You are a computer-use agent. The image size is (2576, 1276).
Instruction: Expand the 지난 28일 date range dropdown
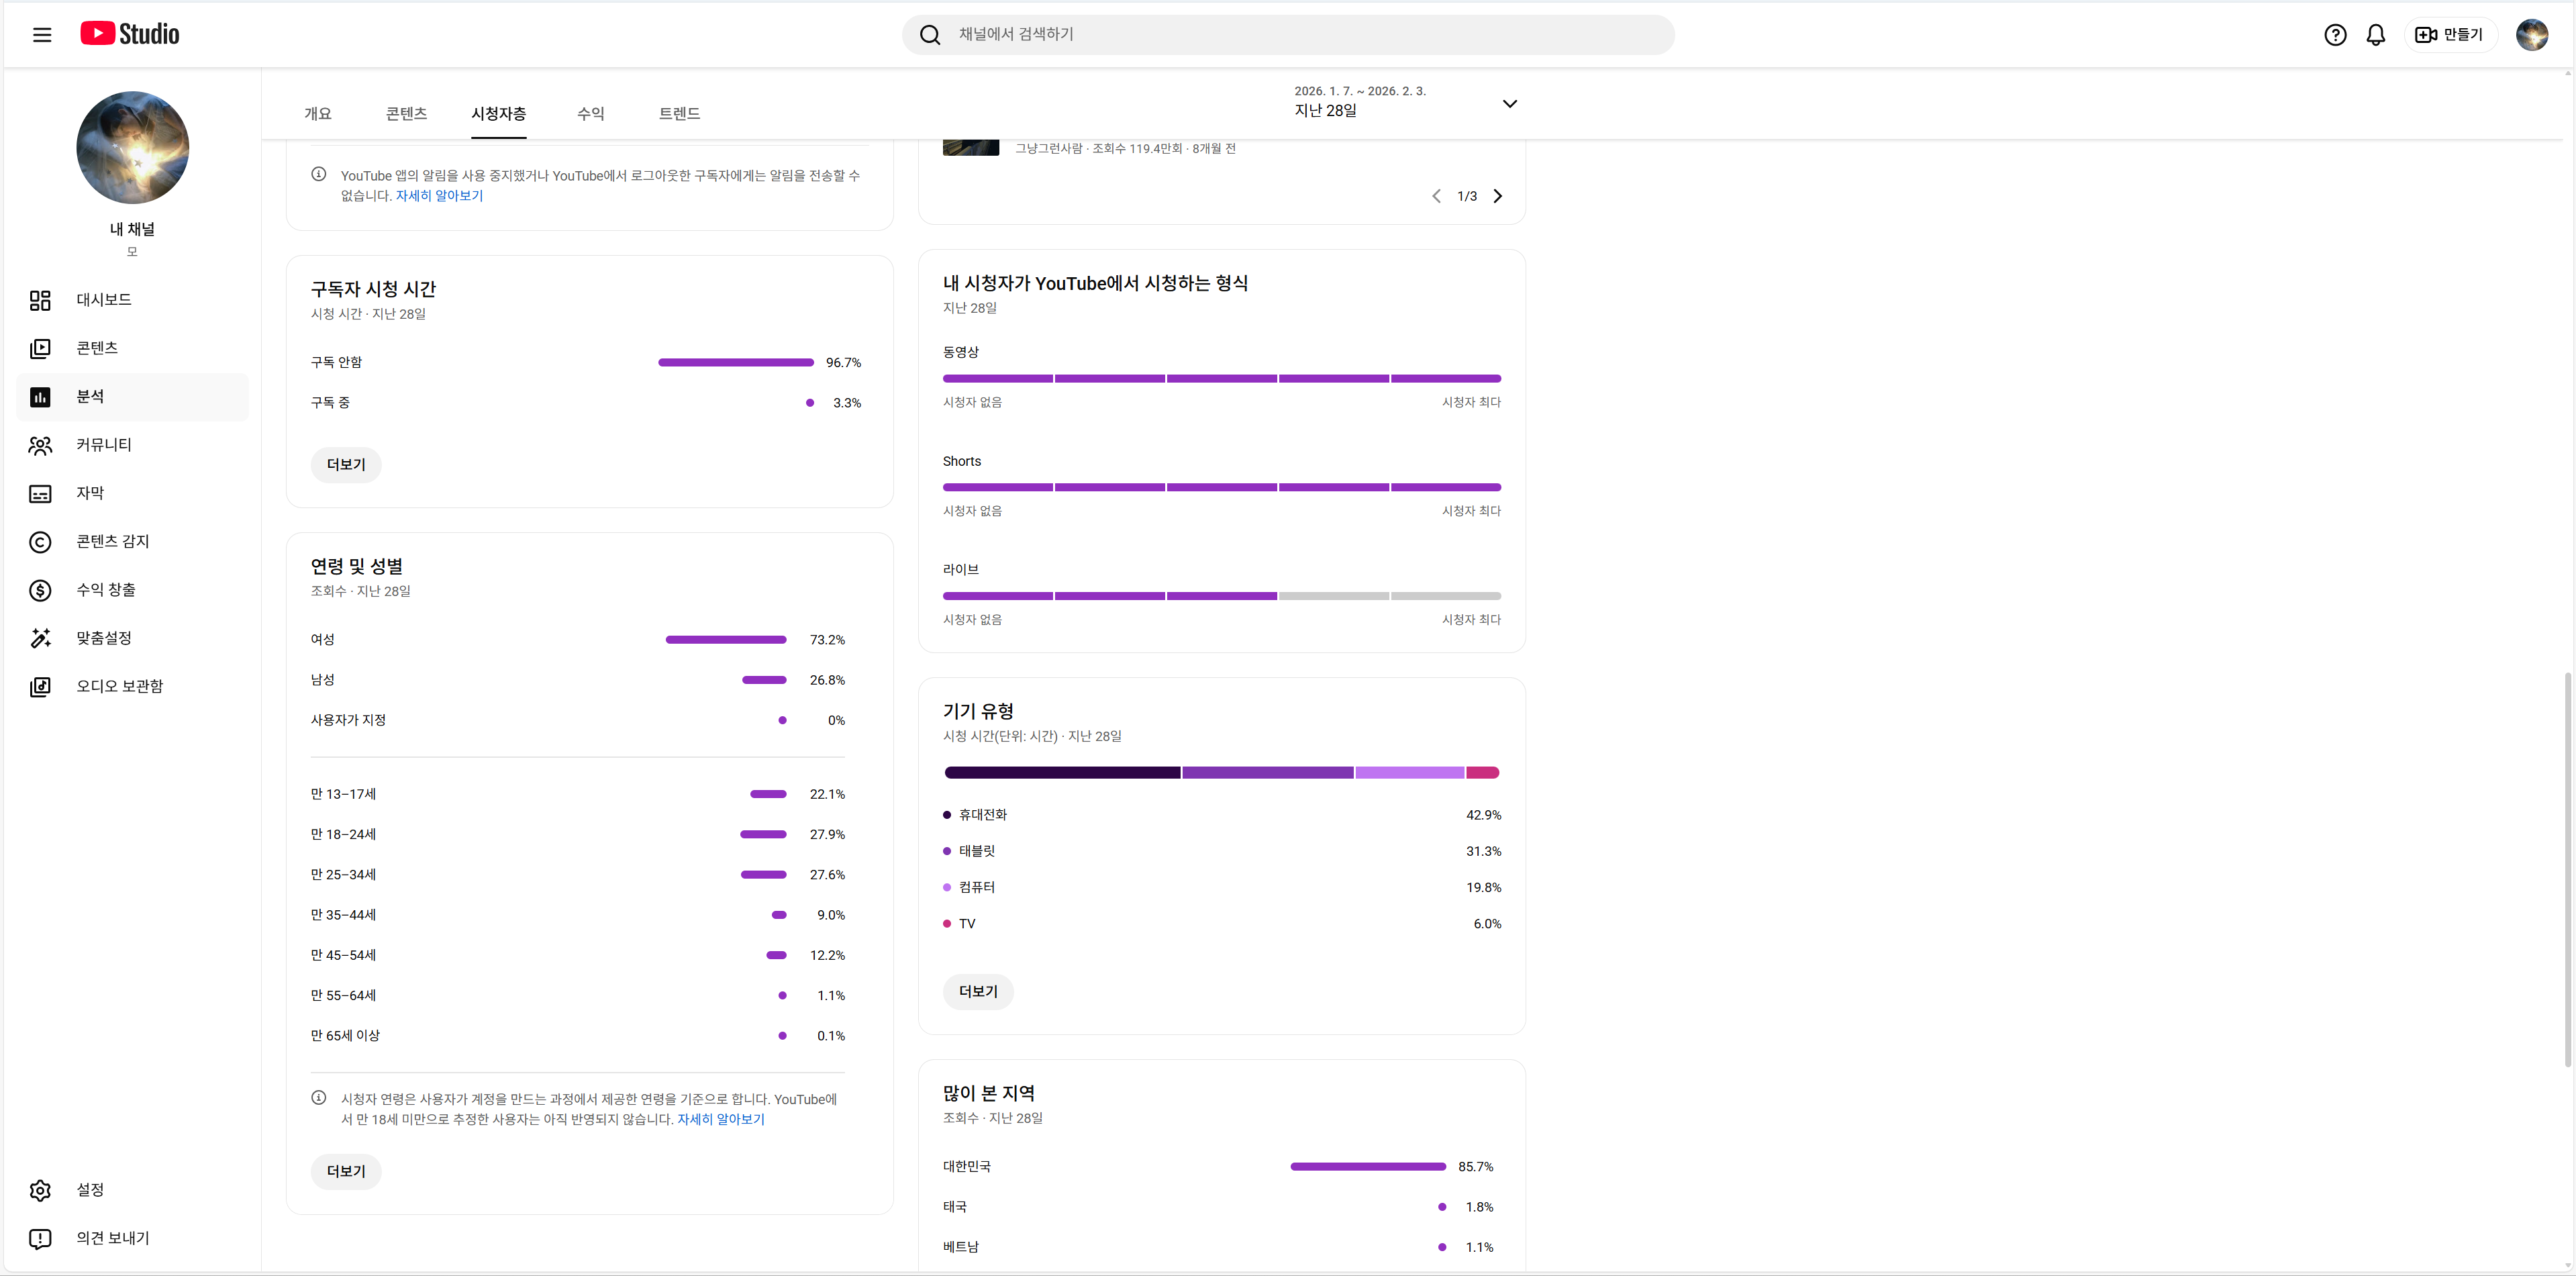pos(1509,103)
